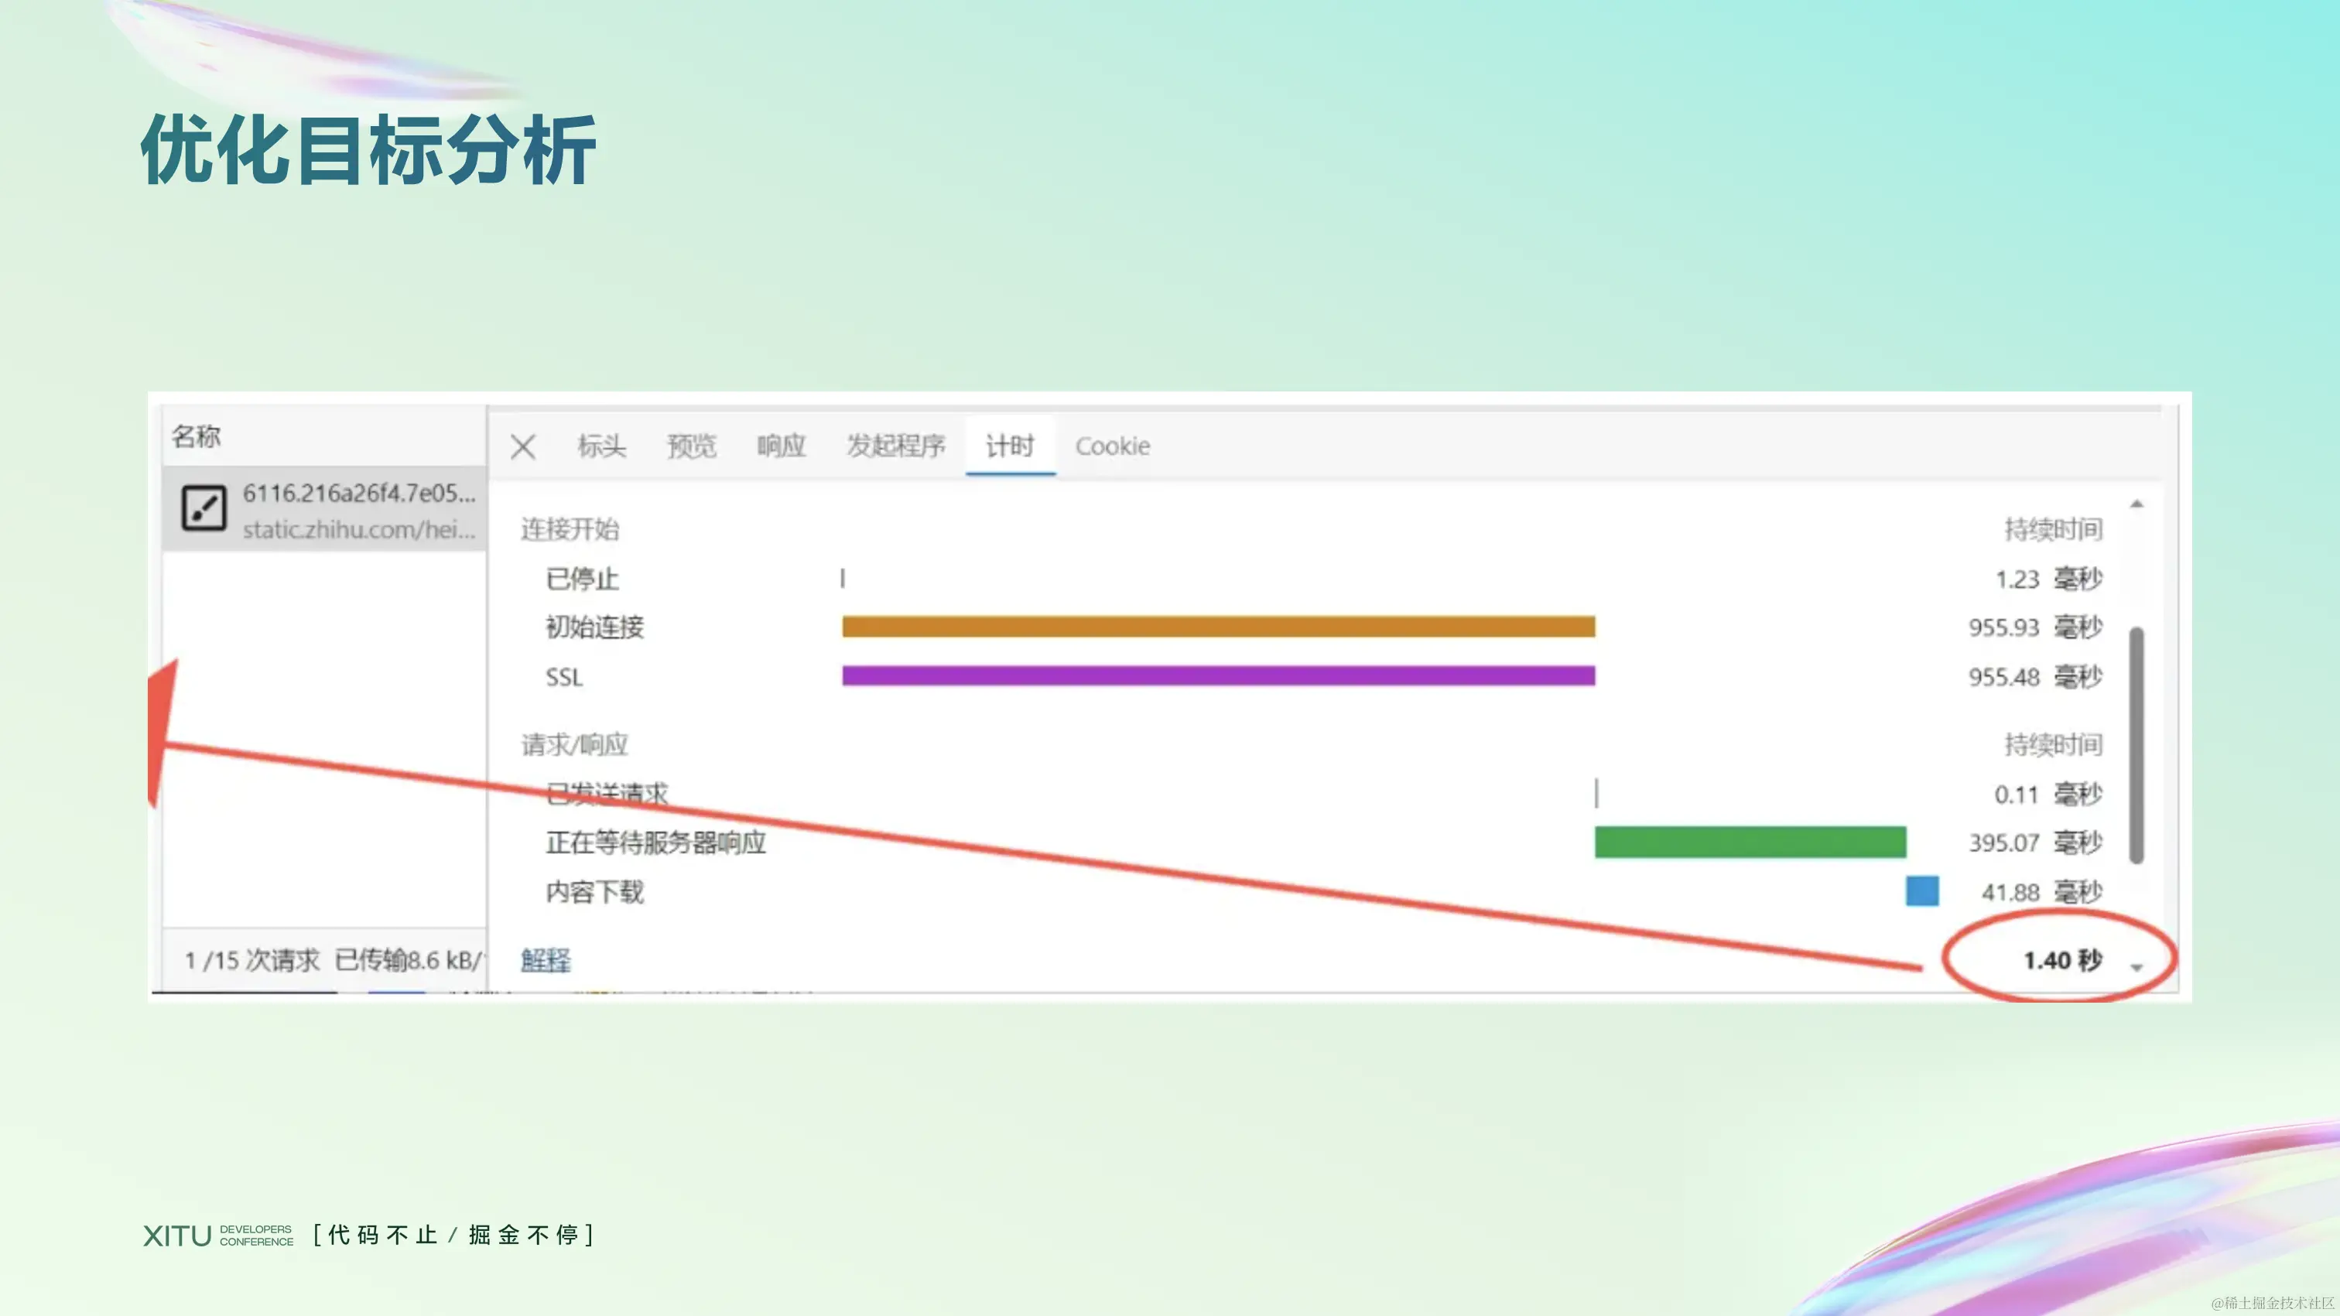This screenshot has height=1316, width=2340.
Task: Click the scrollbar up arrow
Action: click(2136, 503)
